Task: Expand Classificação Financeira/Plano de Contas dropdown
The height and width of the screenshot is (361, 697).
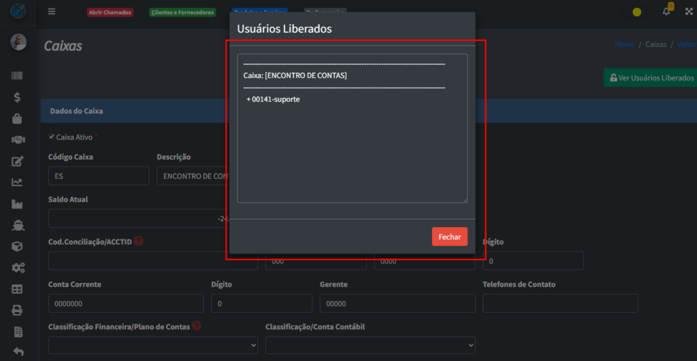Action: point(152,345)
